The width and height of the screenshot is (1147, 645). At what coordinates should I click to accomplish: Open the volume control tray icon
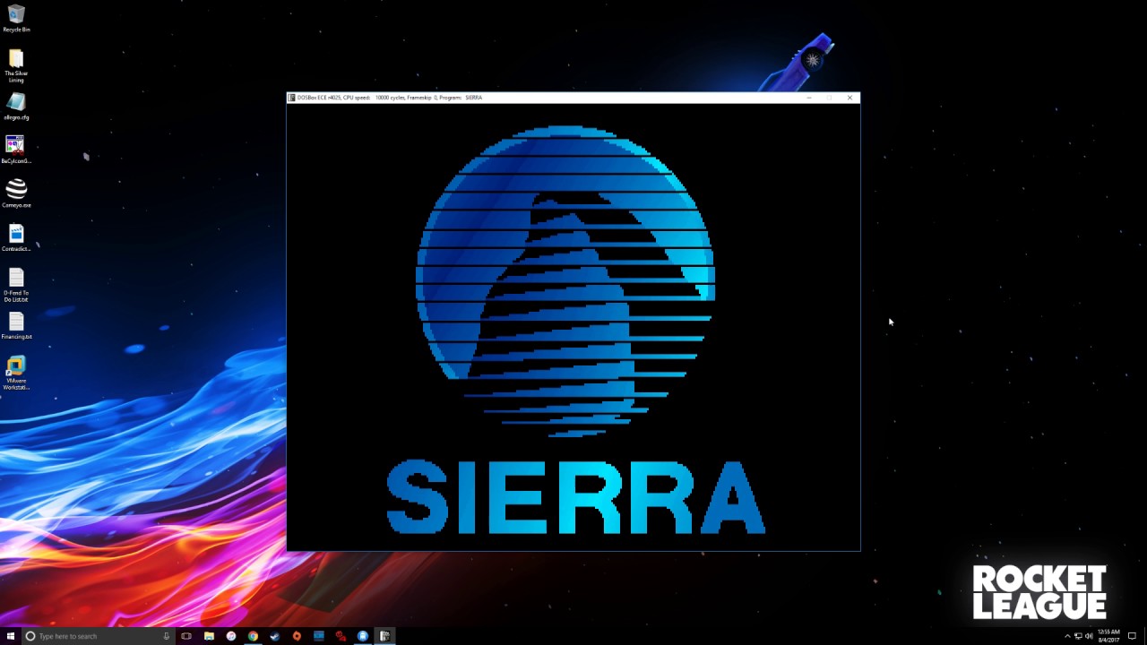pos(1089,636)
